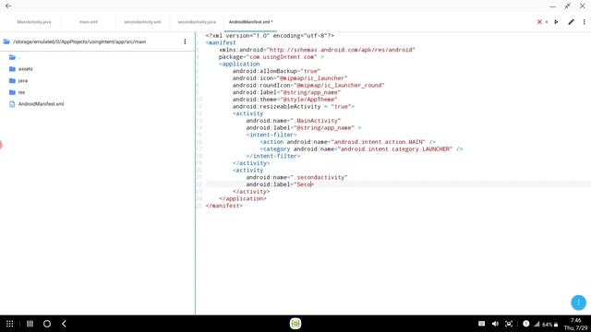Click android:name=".secondactivity" line
591x332 pixels.
[x=296, y=177]
